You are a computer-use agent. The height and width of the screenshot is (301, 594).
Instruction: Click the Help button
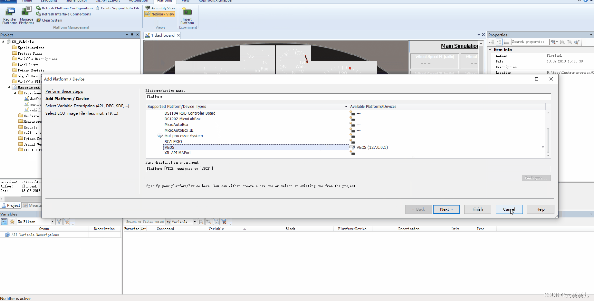pyautogui.click(x=541, y=209)
